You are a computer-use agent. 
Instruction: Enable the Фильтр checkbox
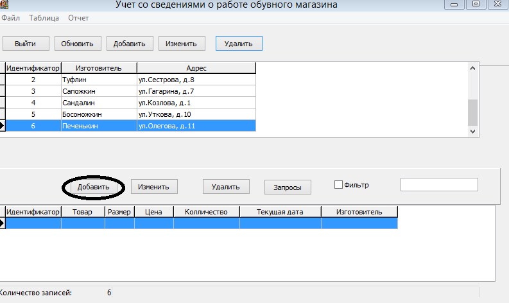pyautogui.click(x=338, y=185)
